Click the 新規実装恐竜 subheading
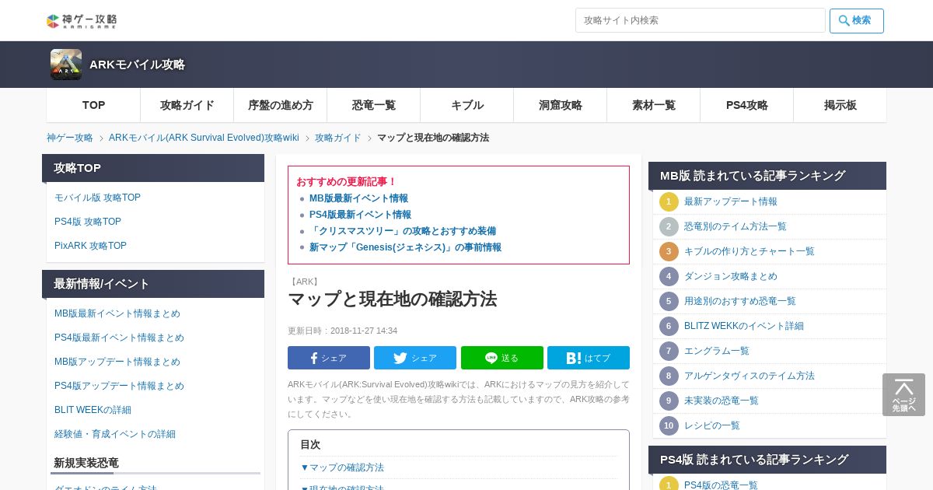This screenshot has height=490, width=933. (x=86, y=463)
